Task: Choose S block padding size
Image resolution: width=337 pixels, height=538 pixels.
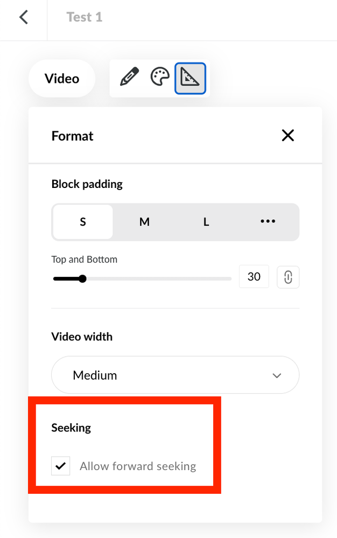Action: (83, 221)
